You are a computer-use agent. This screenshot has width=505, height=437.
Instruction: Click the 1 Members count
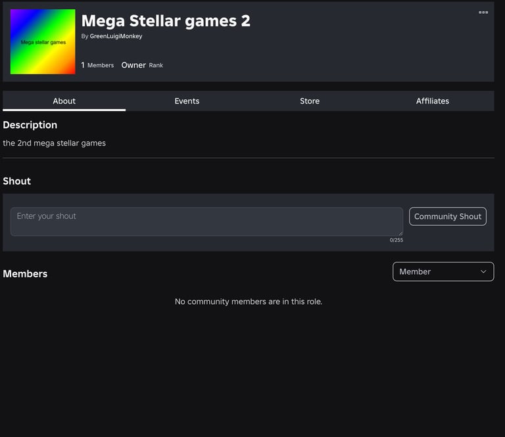pos(97,65)
